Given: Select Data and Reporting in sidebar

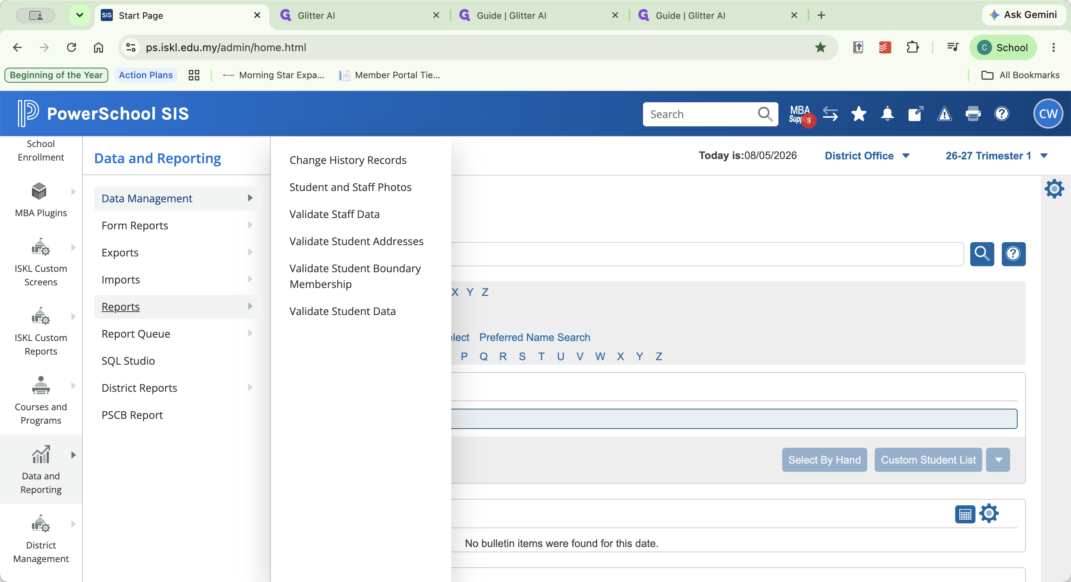Looking at the screenshot, I should [41, 469].
